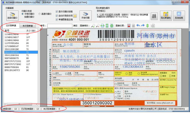This screenshot has width=190, height=113.
Task: Zoom in with magnifier plus icon
Action: click(x=93, y=26)
